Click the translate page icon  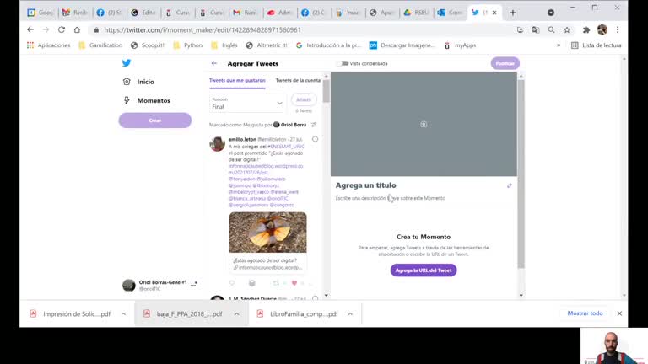pyautogui.click(x=536, y=29)
